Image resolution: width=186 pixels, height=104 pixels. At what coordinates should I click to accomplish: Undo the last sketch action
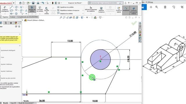[x=43, y=3]
